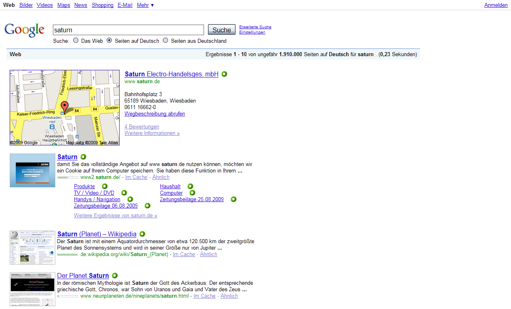Click green circle icon beside Haushalt link
Image resolution: width=511 pixels, height=309 pixels.
pyautogui.click(x=189, y=186)
